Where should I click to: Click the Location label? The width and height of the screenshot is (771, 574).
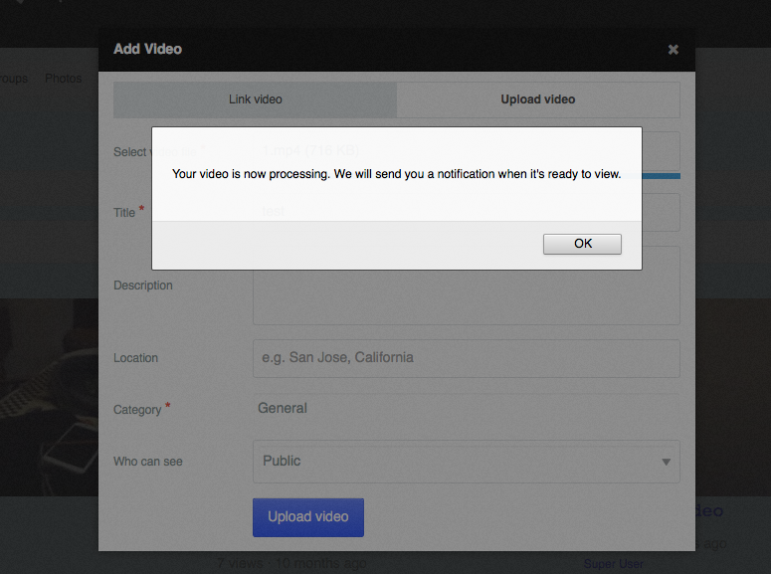135,358
